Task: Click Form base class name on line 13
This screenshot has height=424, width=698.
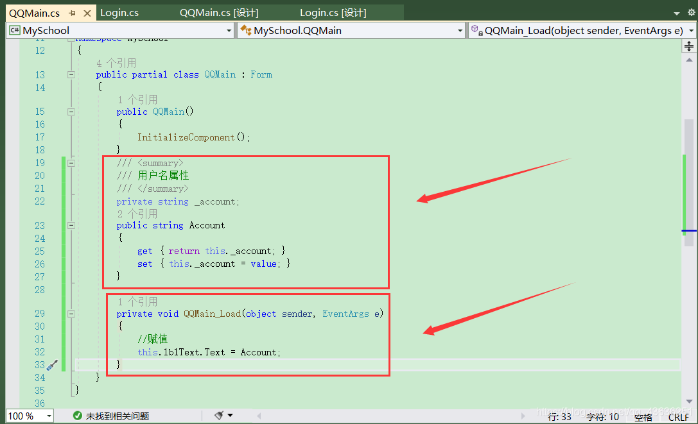Action: pos(261,75)
